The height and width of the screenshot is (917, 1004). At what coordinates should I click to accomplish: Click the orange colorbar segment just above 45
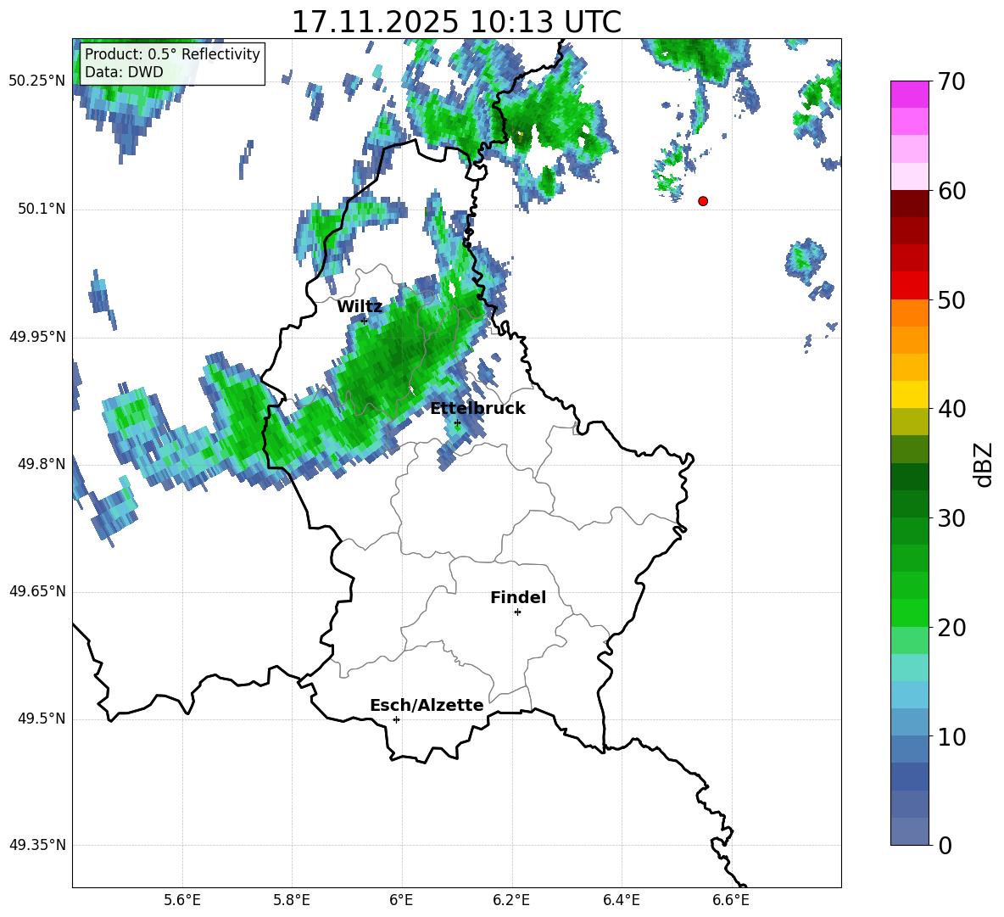tap(909, 340)
